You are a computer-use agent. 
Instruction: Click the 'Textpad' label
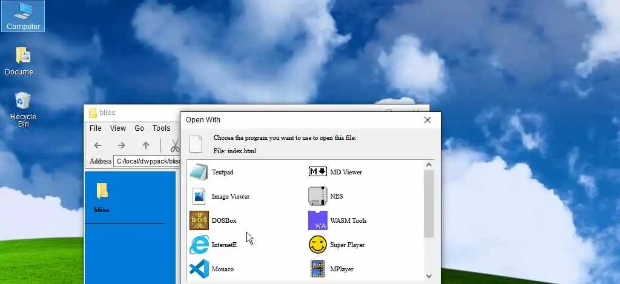(x=223, y=172)
